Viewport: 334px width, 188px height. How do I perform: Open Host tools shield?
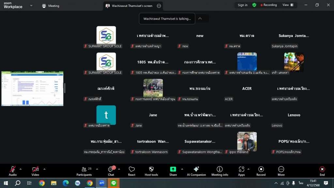151,171
